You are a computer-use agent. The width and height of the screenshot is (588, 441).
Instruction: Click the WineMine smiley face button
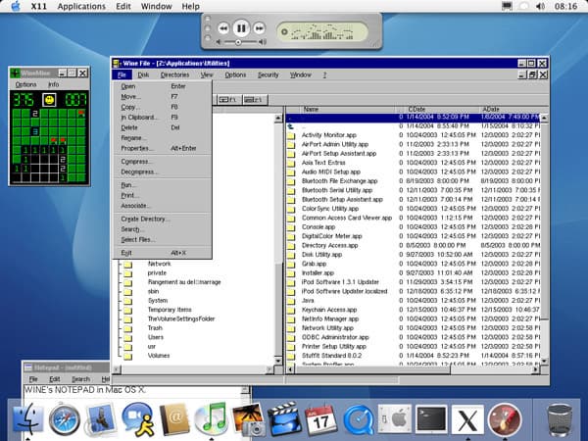(x=49, y=101)
